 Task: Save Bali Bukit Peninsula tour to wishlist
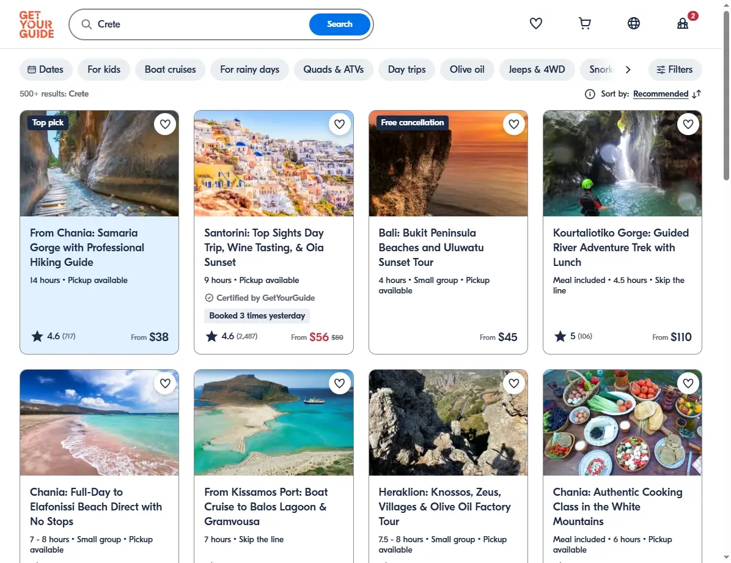514,124
